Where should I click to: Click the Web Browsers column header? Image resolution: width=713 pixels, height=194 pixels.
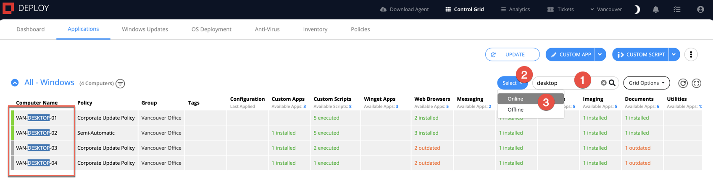pos(432,99)
